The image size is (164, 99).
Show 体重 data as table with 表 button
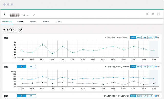click(157, 37)
